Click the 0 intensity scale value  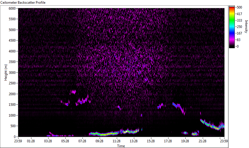[x=238, y=46]
